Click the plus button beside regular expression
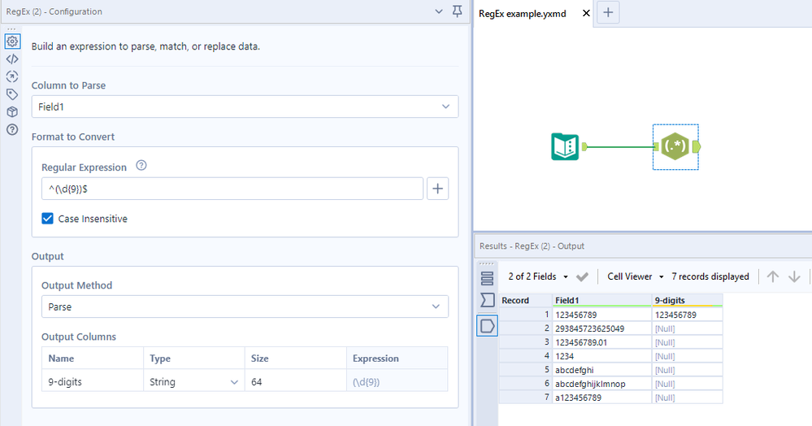Image resolution: width=812 pixels, height=426 pixels. tap(437, 189)
